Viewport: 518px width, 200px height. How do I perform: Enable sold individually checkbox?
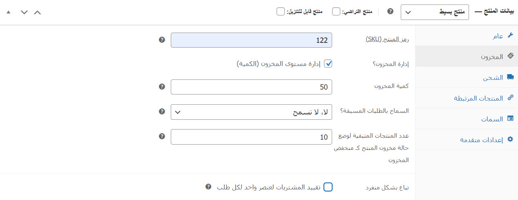point(328,187)
